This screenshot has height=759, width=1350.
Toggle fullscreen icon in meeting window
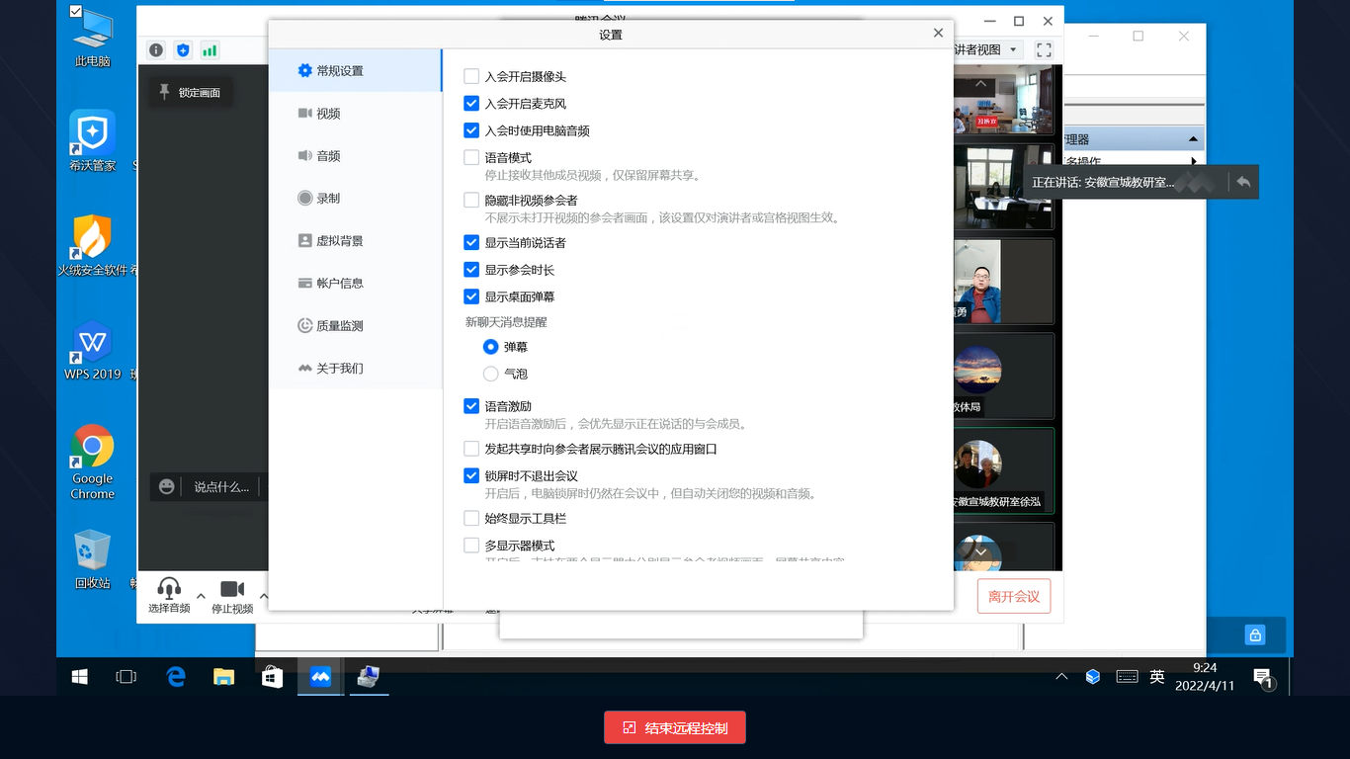click(1044, 49)
